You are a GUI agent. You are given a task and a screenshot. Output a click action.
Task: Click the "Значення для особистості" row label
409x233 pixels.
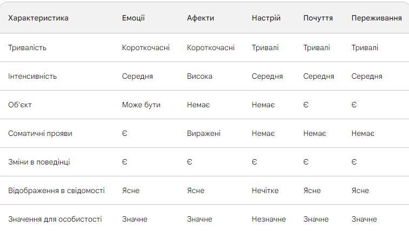coord(55,219)
